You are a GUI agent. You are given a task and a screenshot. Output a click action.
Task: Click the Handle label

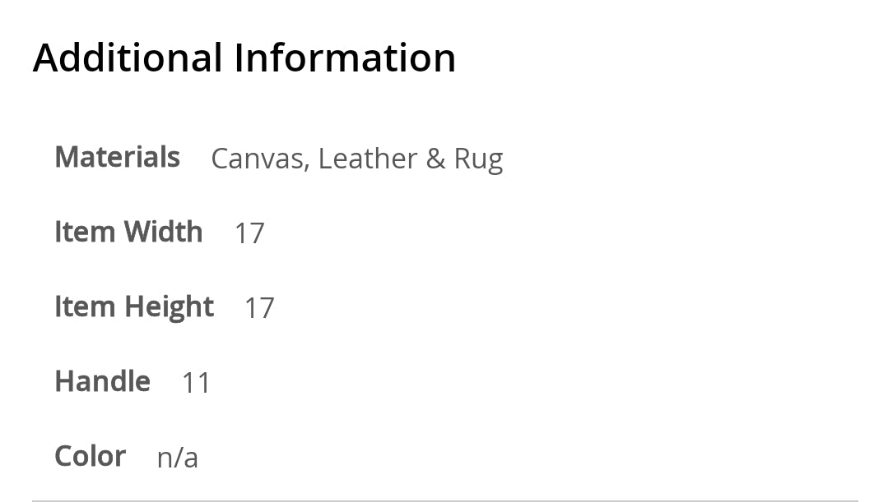pyautogui.click(x=102, y=382)
